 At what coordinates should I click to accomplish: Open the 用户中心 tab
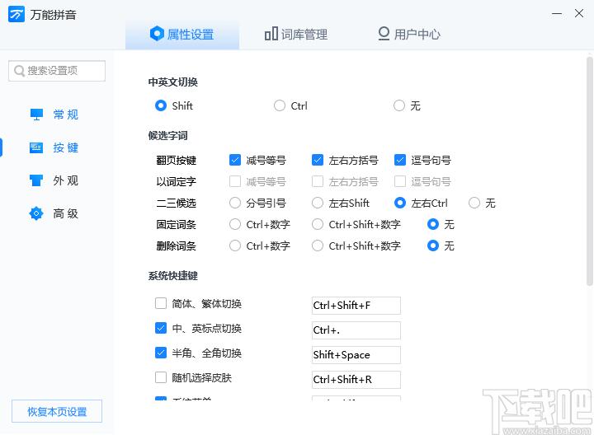click(409, 35)
